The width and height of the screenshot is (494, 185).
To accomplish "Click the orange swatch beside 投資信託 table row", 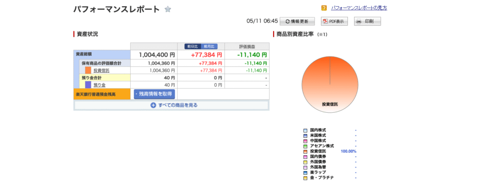I will point(88,70).
